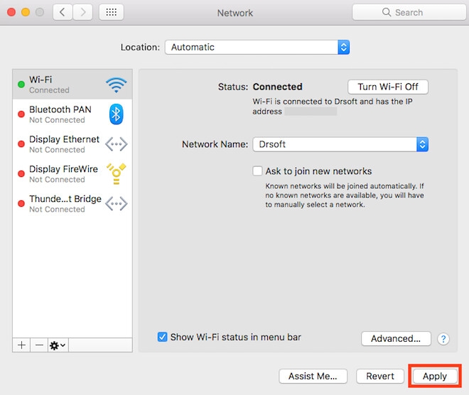The image size is (469, 395).
Task: Open the Location dropdown set to Automatic
Action: pos(257,48)
